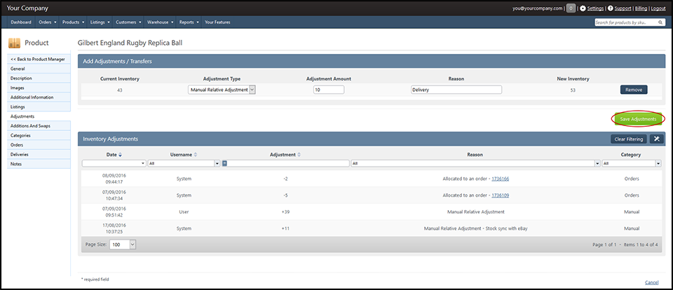Go back to Product Manager
The width and height of the screenshot is (673, 290).
pos(39,60)
